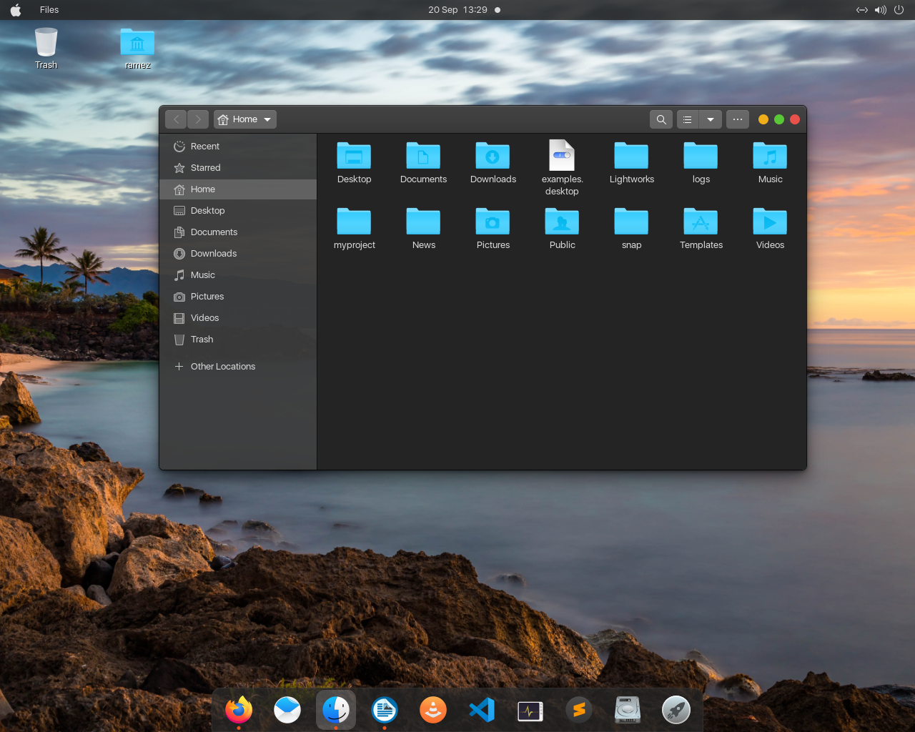Open the view options dropdown arrow
This screenshot has width=915, height=732.
[x=710, y=119]
